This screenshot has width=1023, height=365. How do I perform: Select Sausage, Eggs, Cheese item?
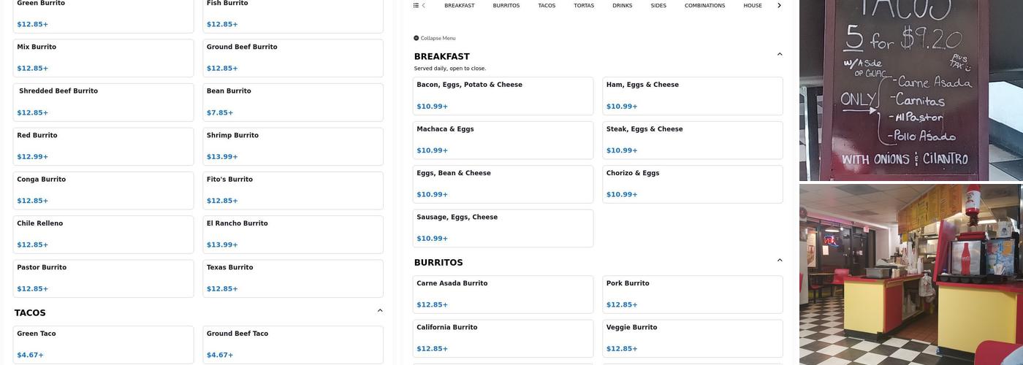point(503,228)
